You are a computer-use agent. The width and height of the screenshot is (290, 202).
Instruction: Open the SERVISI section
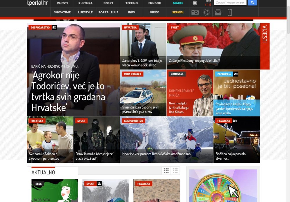(178, 12)
